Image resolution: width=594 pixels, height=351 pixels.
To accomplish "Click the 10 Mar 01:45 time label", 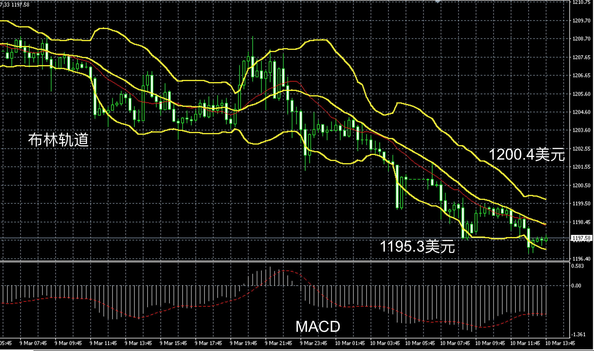I will click(350, 343).
